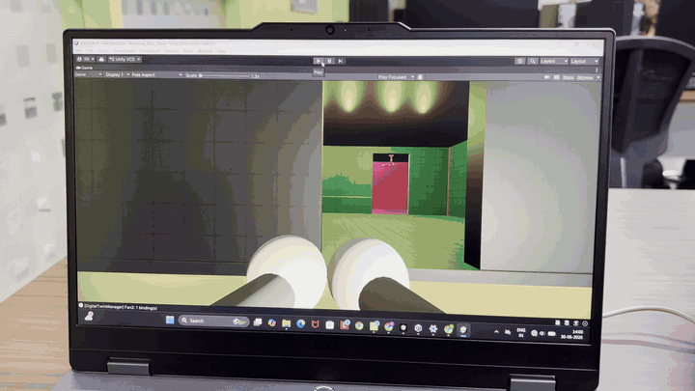This screenshot has height=391, width=695.
Task: Open File Explorer from the taskbar
Action: click(x=287, y=323)
